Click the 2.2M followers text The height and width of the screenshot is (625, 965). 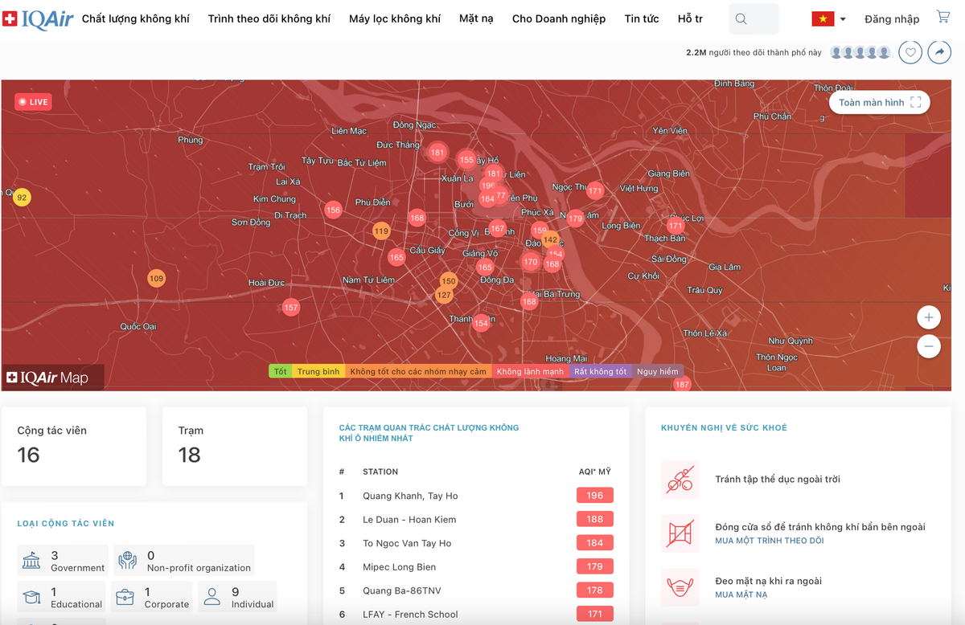[x=754, y=52]
